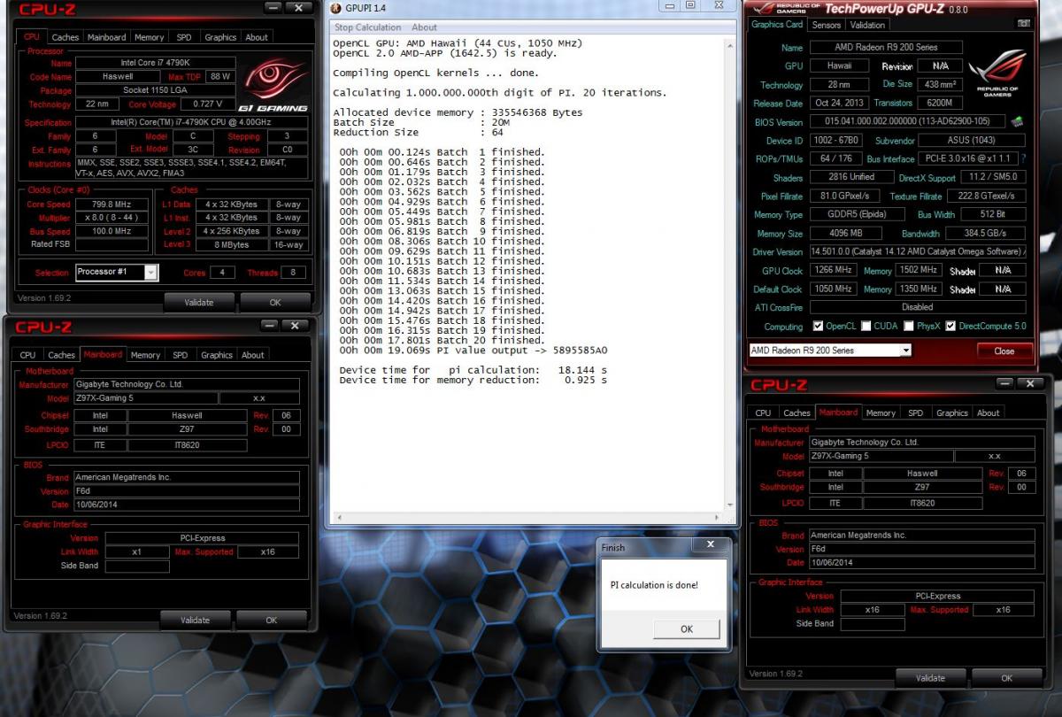This screenshot has height=717, width=1062.
Task: Open the About menu in GPUPI
Action: 424,27
